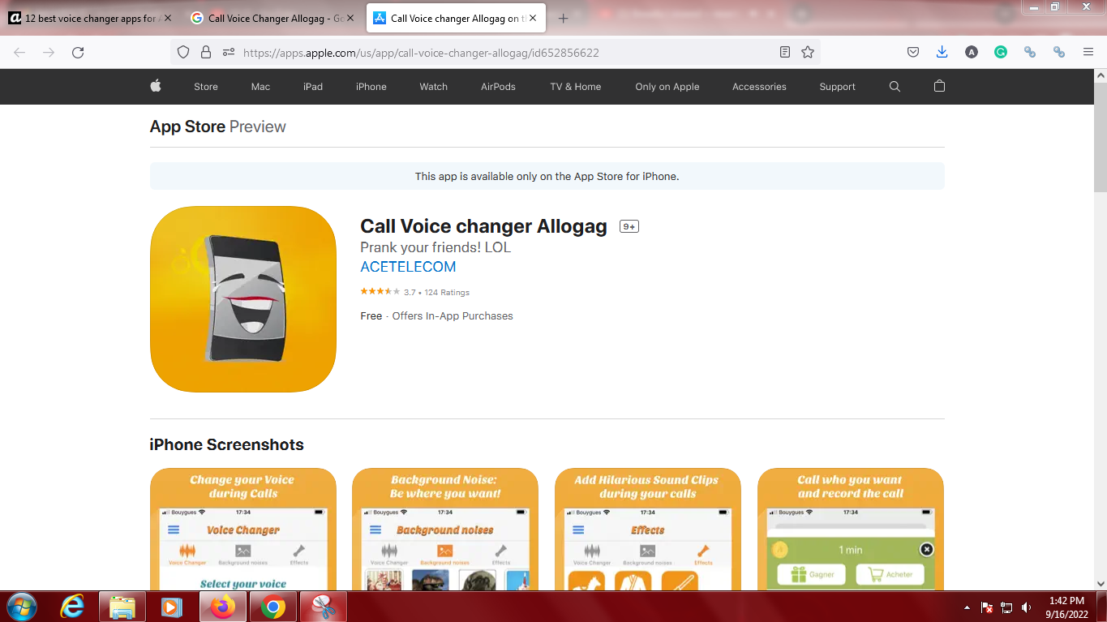Image resolution: width=1107 pixels, height=622 pixels.
Task: Open the AirPods menu item
Action: point(498,87)
